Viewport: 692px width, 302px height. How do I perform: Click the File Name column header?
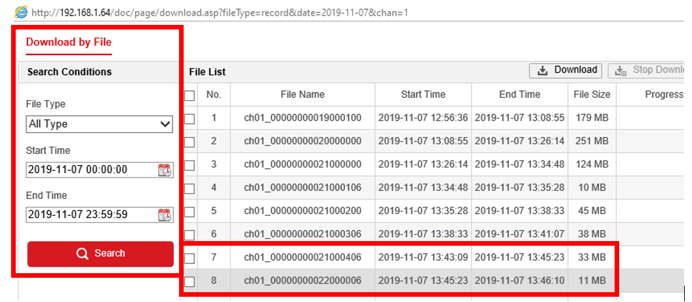pyautogui.click(x=302, y=94)
